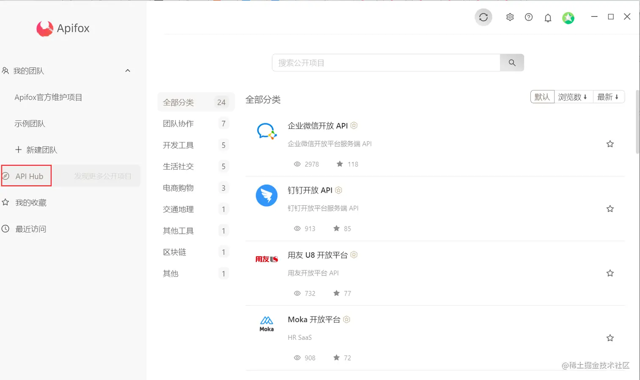Click 新建团队 to create a team
The height and width of the screenshot is (380, 640).
point(36,150)
